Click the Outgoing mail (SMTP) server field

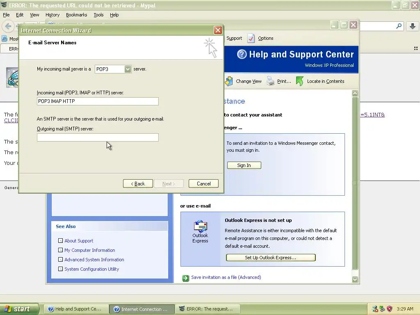[x=98, y=137]
